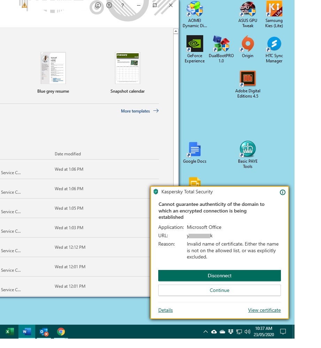Viewport: 321px width, 348px height.
Task: Click the cloud upload tray icon
Action: tap(214, 332)
